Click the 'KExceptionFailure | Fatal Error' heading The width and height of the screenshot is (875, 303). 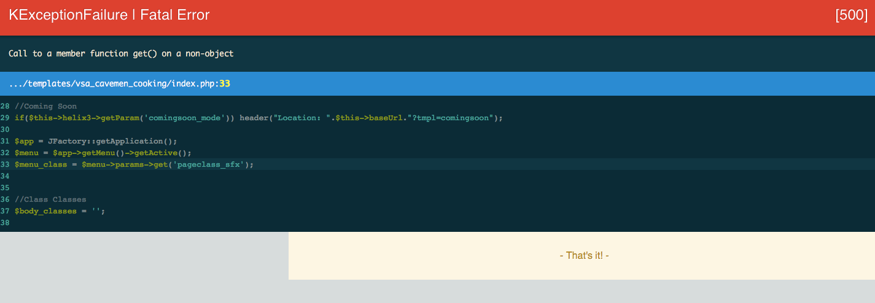pyautogui.click(x=109, y=15)
